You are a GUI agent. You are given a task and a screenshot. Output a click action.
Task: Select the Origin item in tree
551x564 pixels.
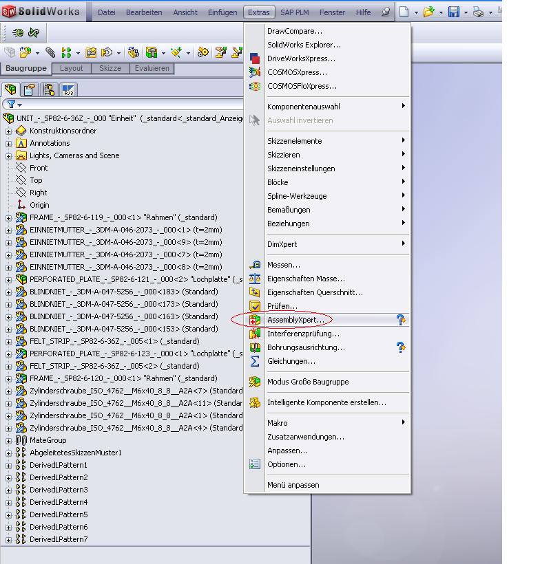tap(39, 205)
